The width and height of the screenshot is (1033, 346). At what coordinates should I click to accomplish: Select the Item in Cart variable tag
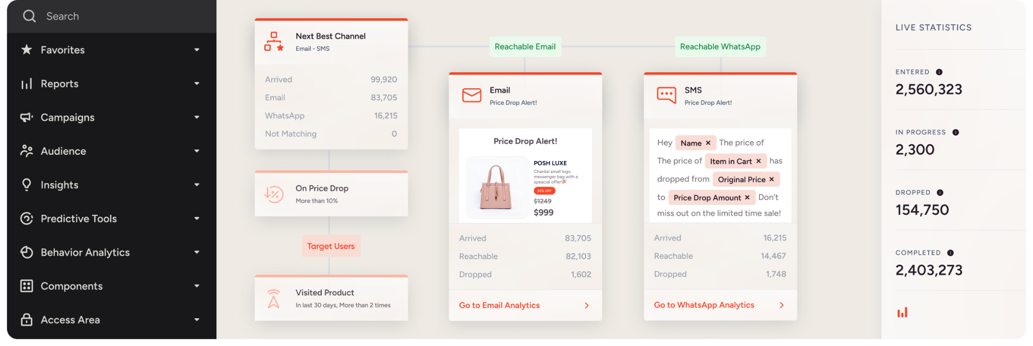736,161
